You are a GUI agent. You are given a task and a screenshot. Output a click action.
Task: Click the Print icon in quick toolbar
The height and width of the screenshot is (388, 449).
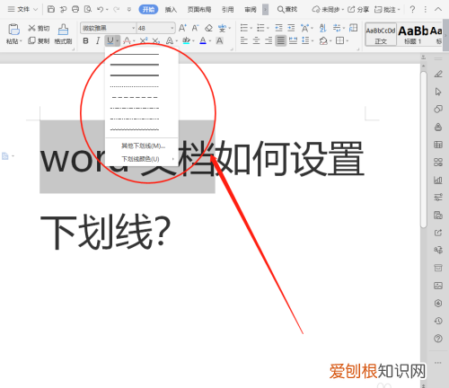tap(75, 9)
